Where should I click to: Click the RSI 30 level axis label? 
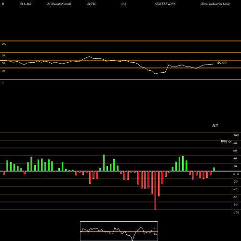3,71
